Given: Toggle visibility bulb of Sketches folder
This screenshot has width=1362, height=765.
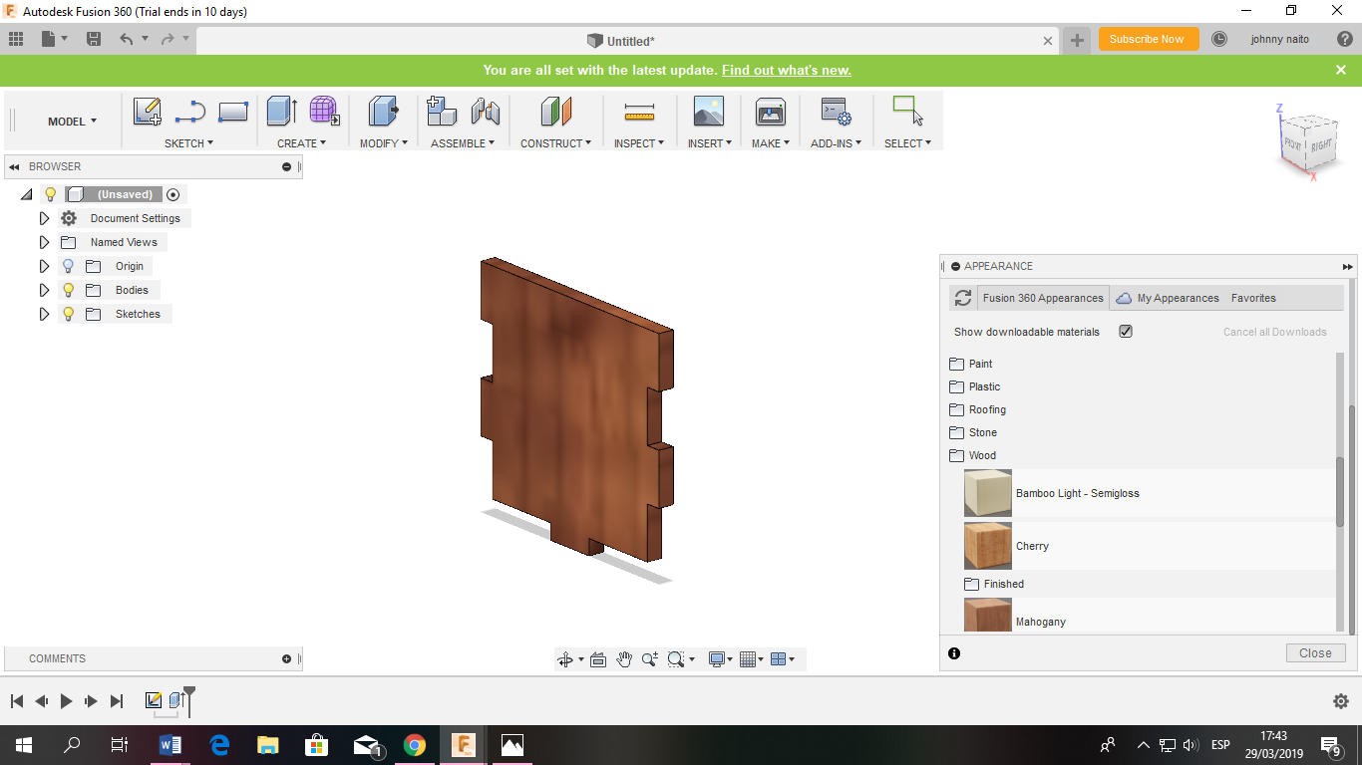Looking at the screenshot, I should point(68,314).
